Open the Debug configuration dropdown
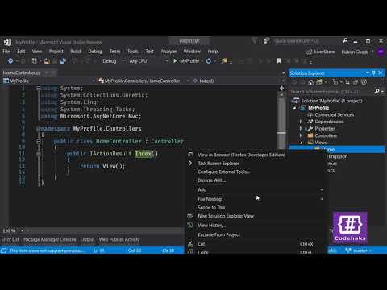 tap(114, 61)
